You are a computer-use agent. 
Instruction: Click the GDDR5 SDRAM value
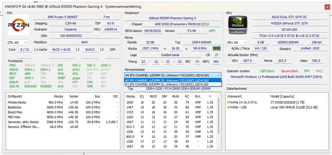coord(288,42)
